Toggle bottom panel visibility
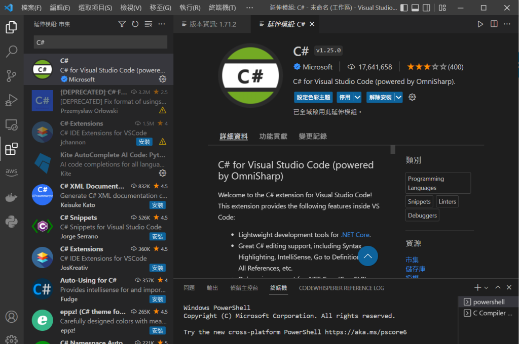Image resolution: width=519 pixels, height=344 pixels. pos(415,8)
